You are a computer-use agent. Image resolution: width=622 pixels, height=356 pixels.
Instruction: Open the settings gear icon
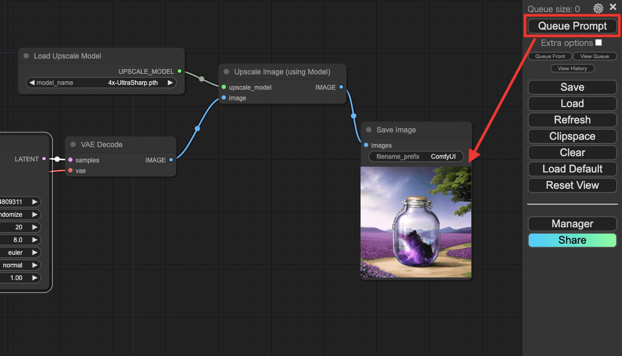pos(598,8)
